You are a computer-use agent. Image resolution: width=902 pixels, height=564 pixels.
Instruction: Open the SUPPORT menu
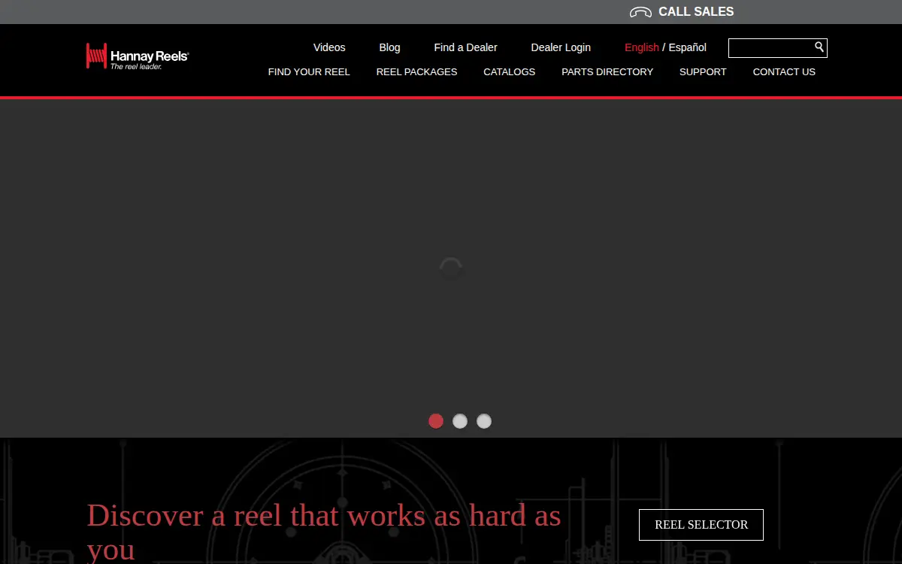point(703,72)
